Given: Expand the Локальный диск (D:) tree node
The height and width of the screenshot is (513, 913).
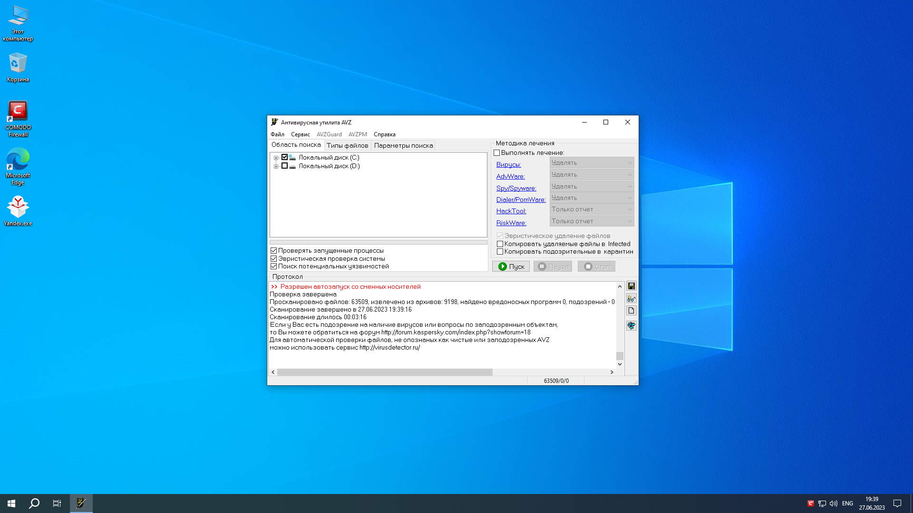Looking at the screenshot, I should click(276, 166).
